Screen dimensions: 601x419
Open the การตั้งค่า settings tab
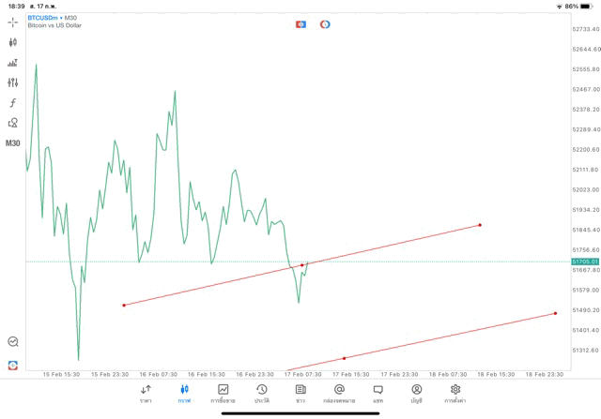(455, 393)
